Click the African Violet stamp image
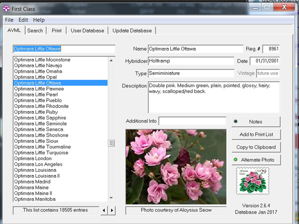This screenshot has width=299, height=224. (x=252, y=181)
